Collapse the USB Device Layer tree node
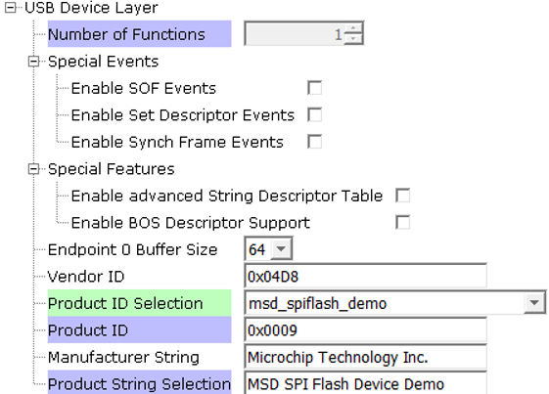This screenshot has width=549, height=394. click(11, 8)
